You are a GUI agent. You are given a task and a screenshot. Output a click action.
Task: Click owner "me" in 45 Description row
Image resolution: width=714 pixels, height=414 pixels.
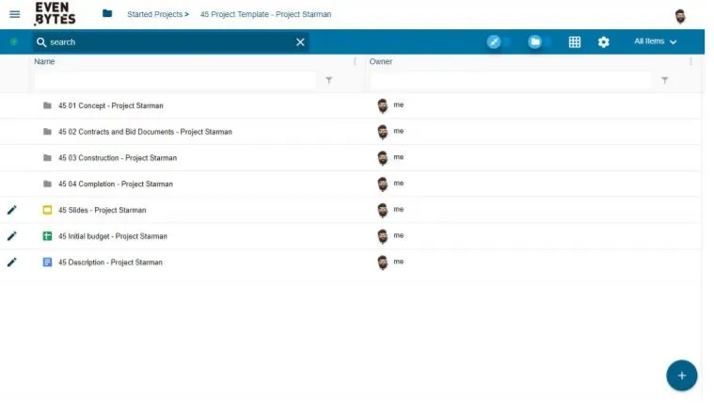[x=399, y=262]
